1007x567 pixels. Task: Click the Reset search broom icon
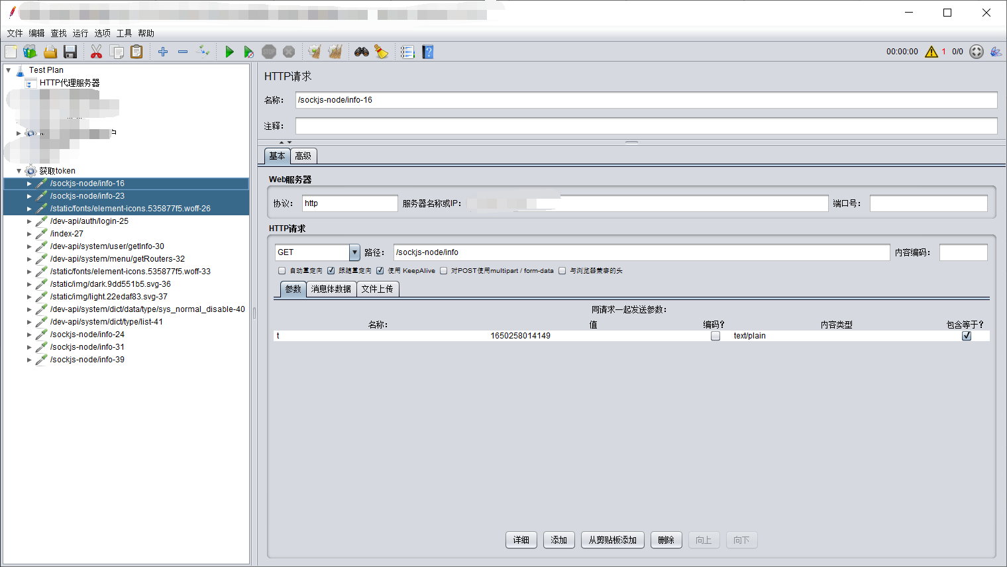(382, 52)
